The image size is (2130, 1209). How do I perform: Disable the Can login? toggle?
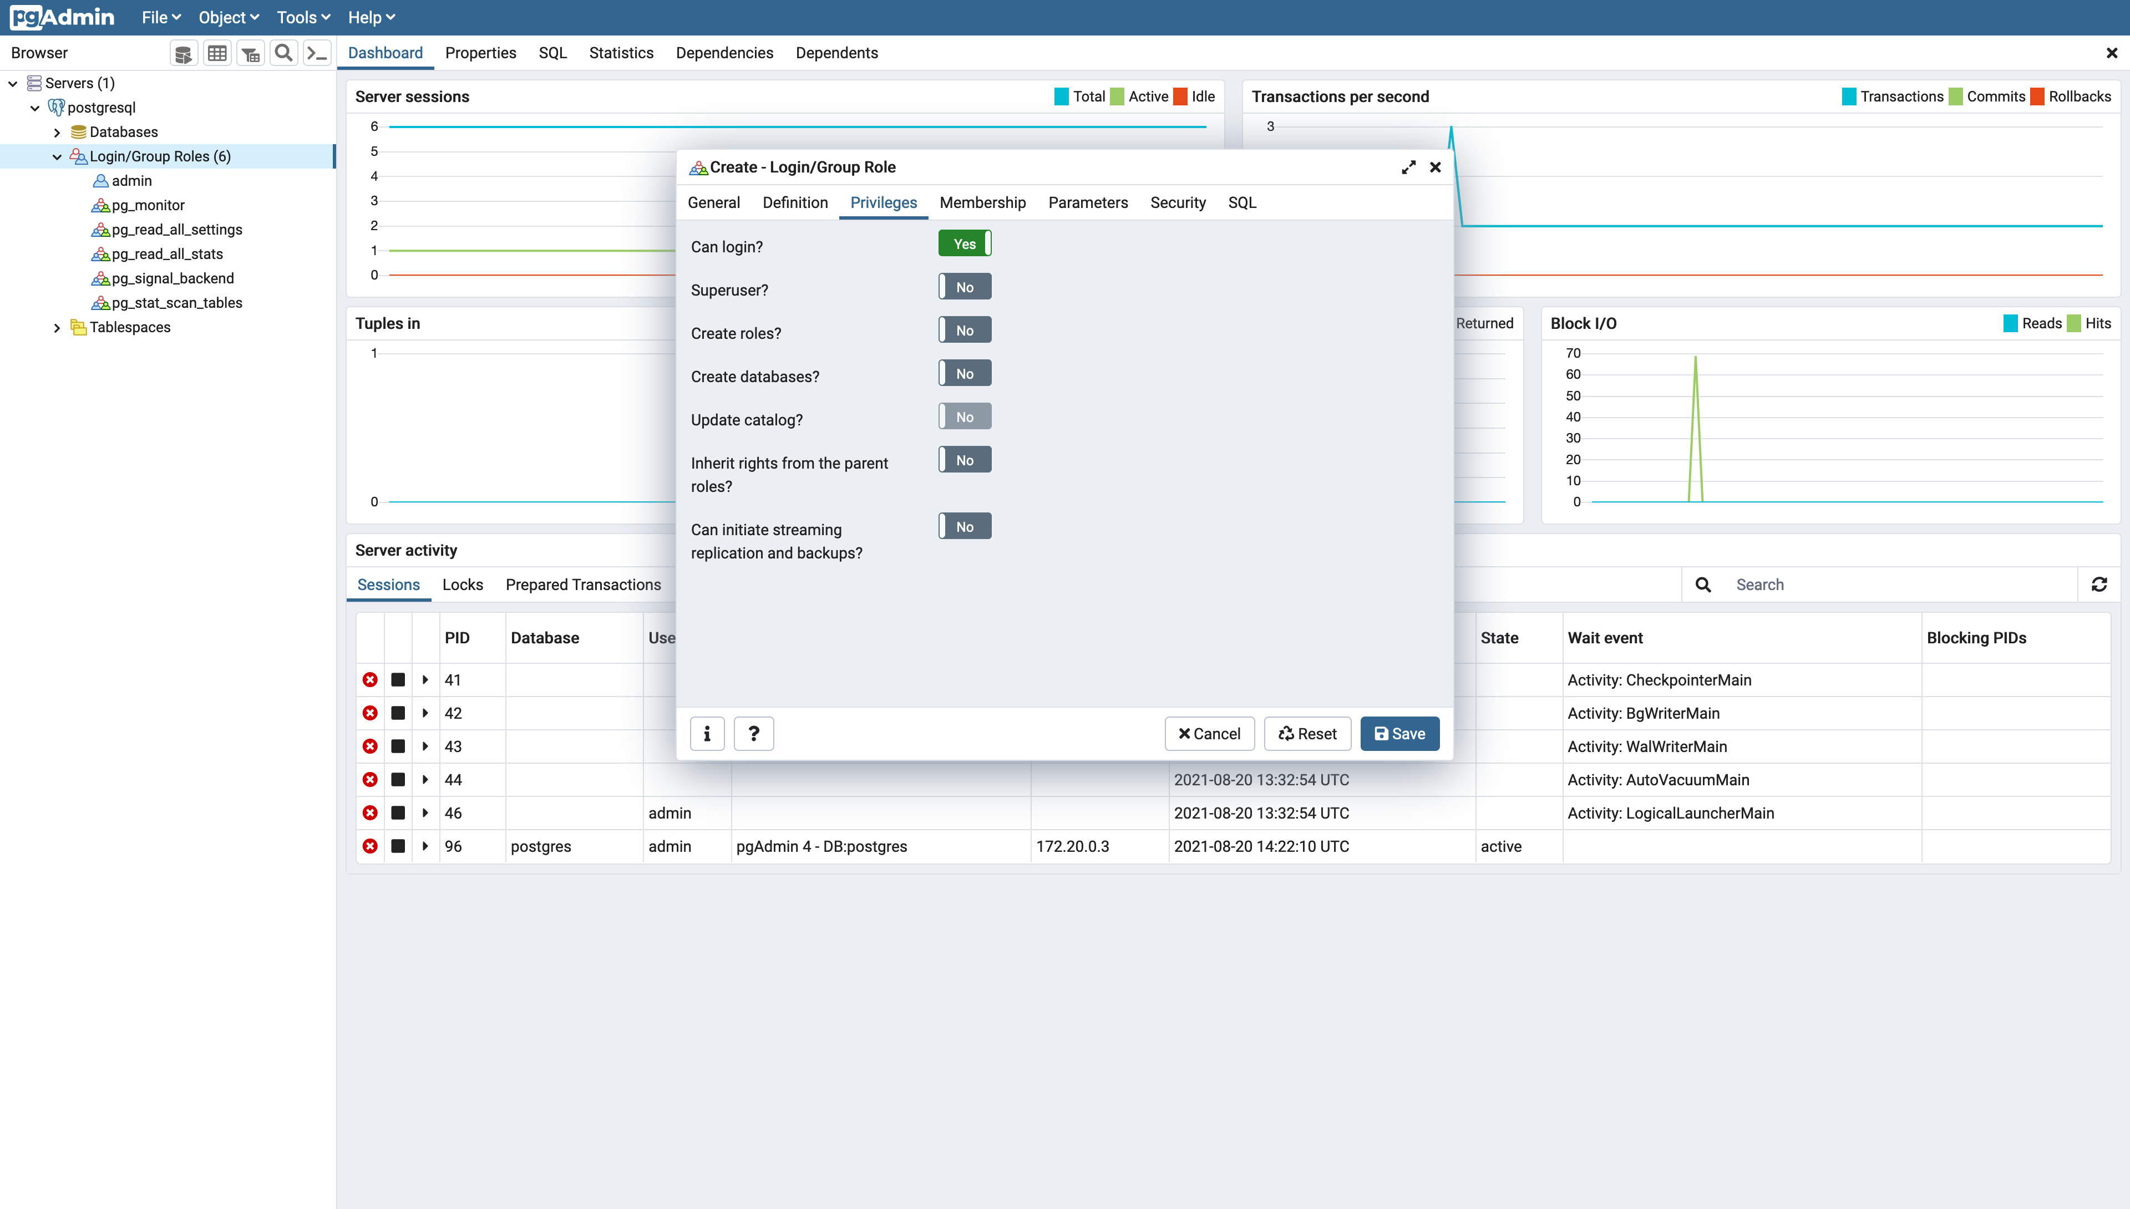tap(963, 242)
